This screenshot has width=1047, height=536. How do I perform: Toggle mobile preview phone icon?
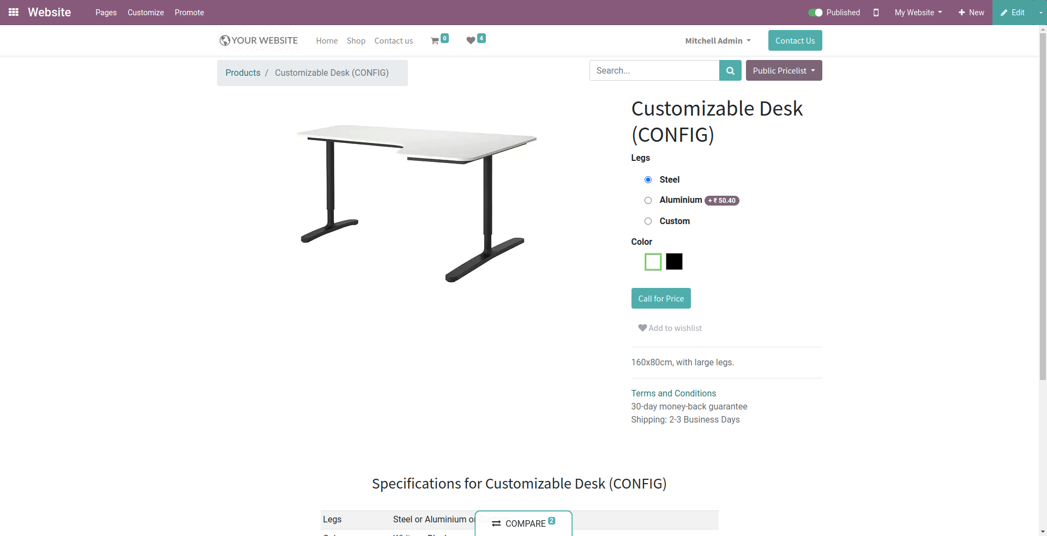pyautogui.click(x=876, y=13)
